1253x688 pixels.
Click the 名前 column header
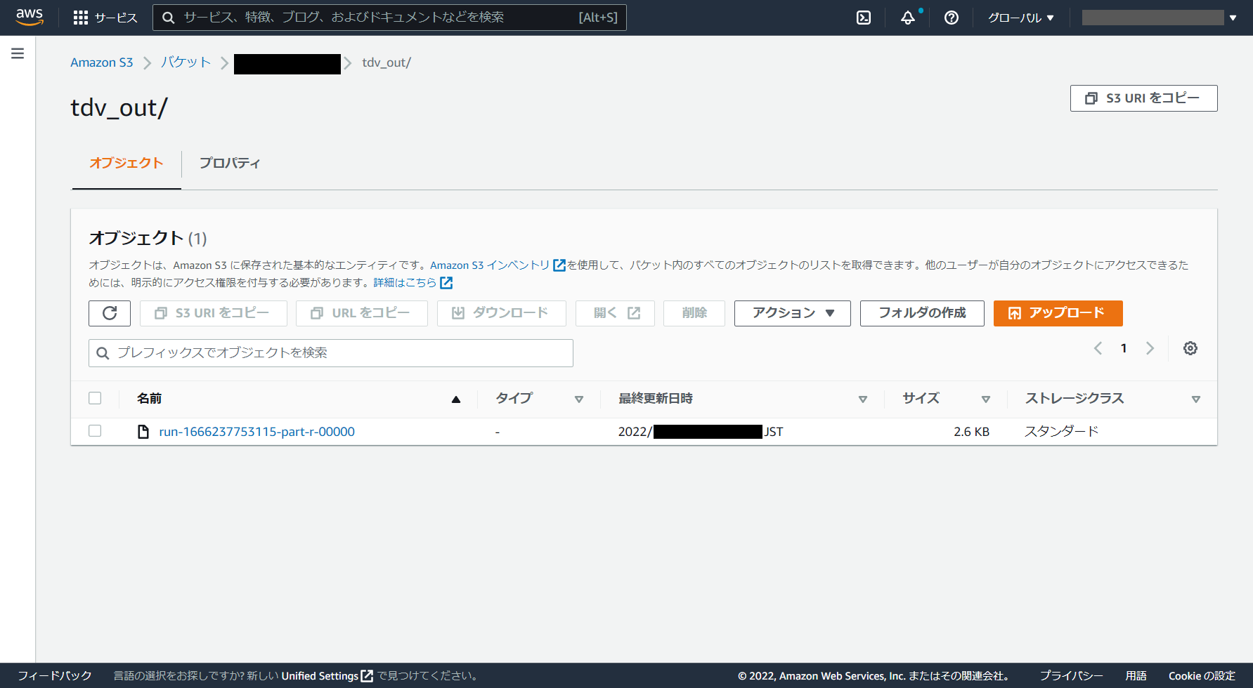tap(149, 399)
